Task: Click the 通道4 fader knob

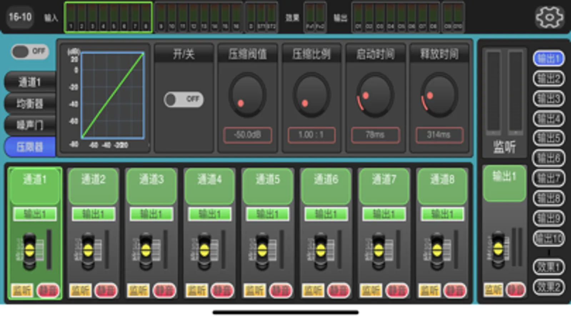Action: (204, 251)
